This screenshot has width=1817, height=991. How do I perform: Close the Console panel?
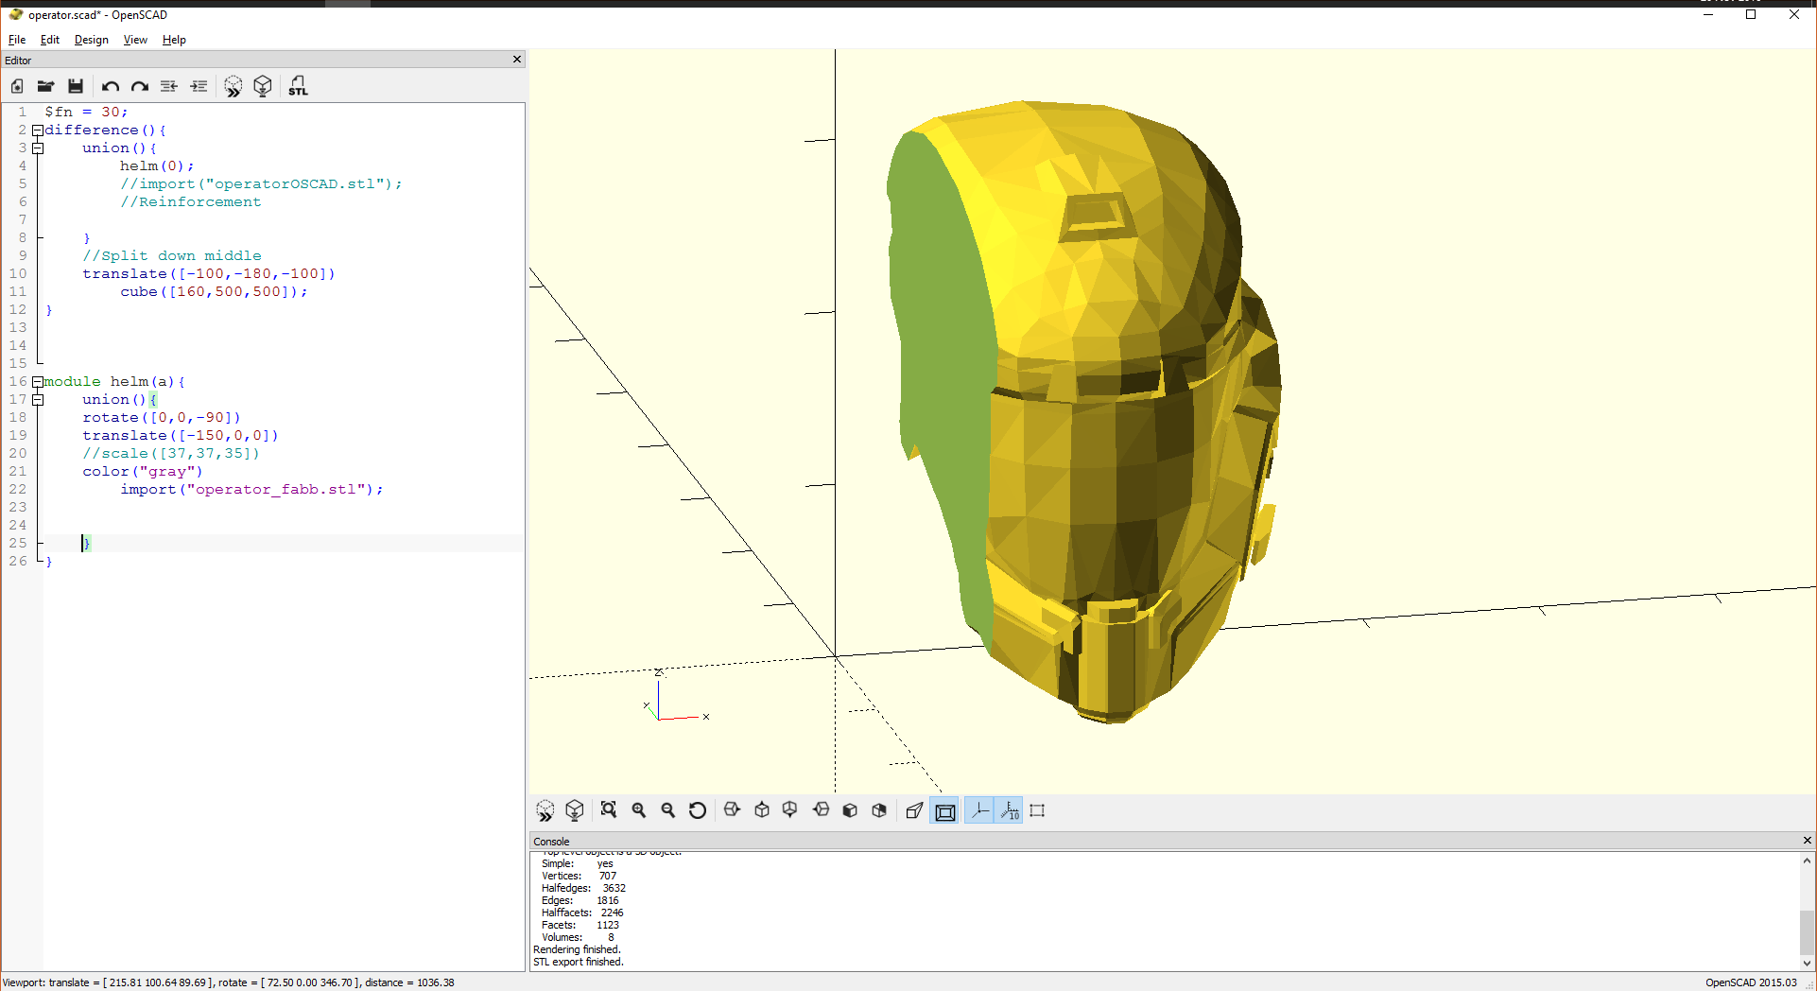1808,841
